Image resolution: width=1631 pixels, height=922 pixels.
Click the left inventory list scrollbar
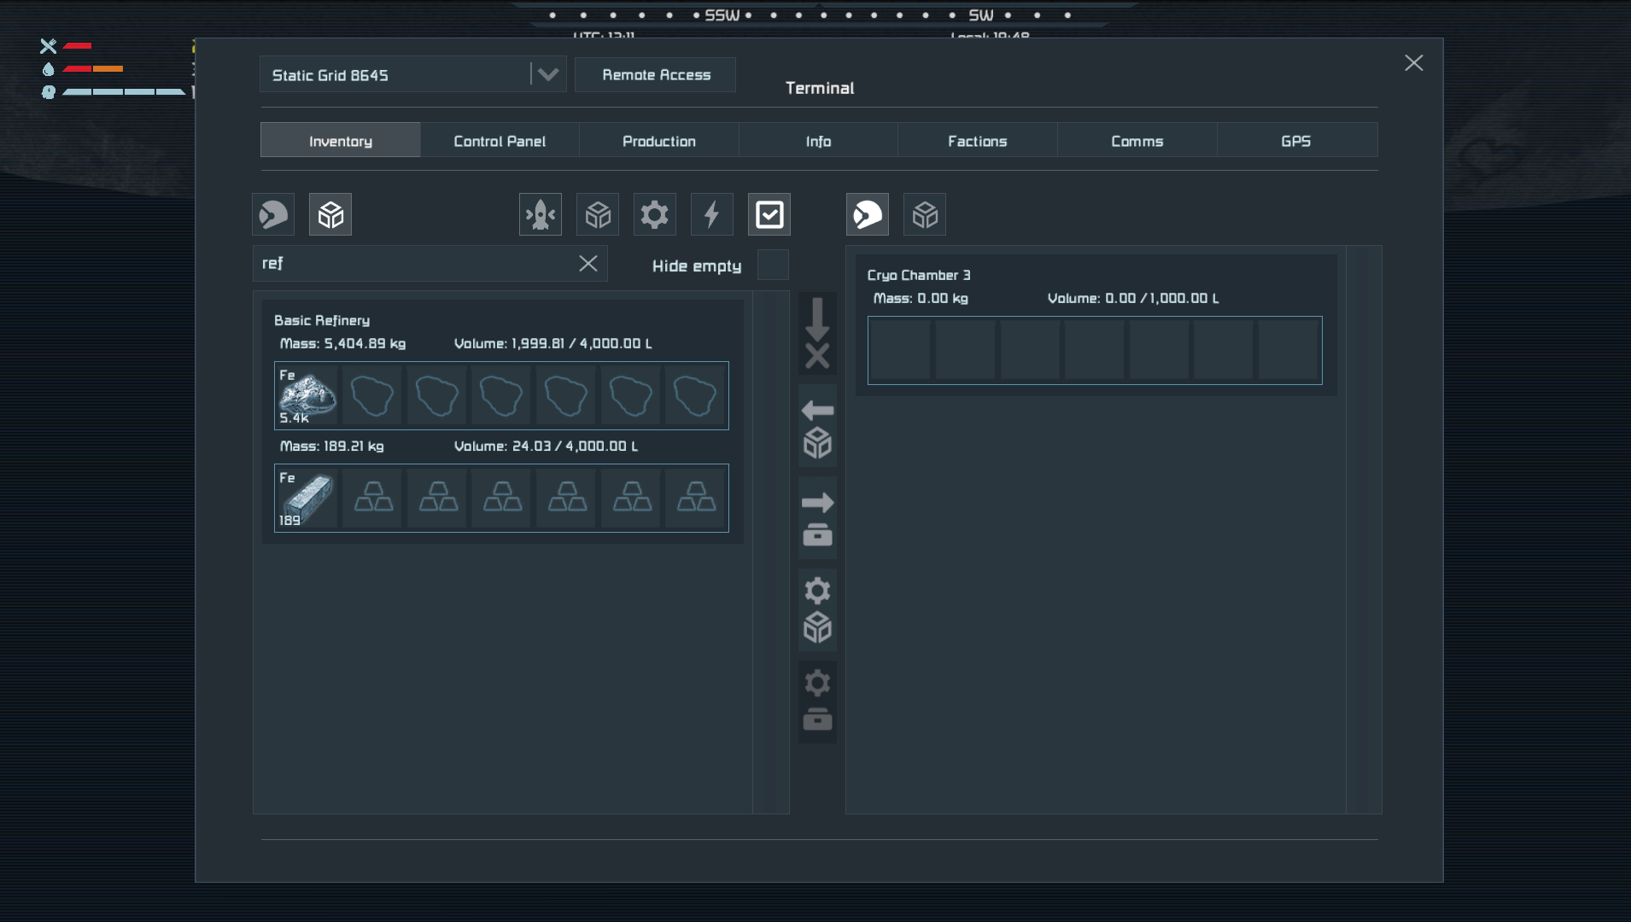point(770,551)
